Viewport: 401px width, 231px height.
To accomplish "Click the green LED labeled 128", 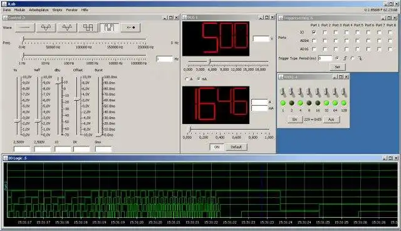I will coord(344,103).
